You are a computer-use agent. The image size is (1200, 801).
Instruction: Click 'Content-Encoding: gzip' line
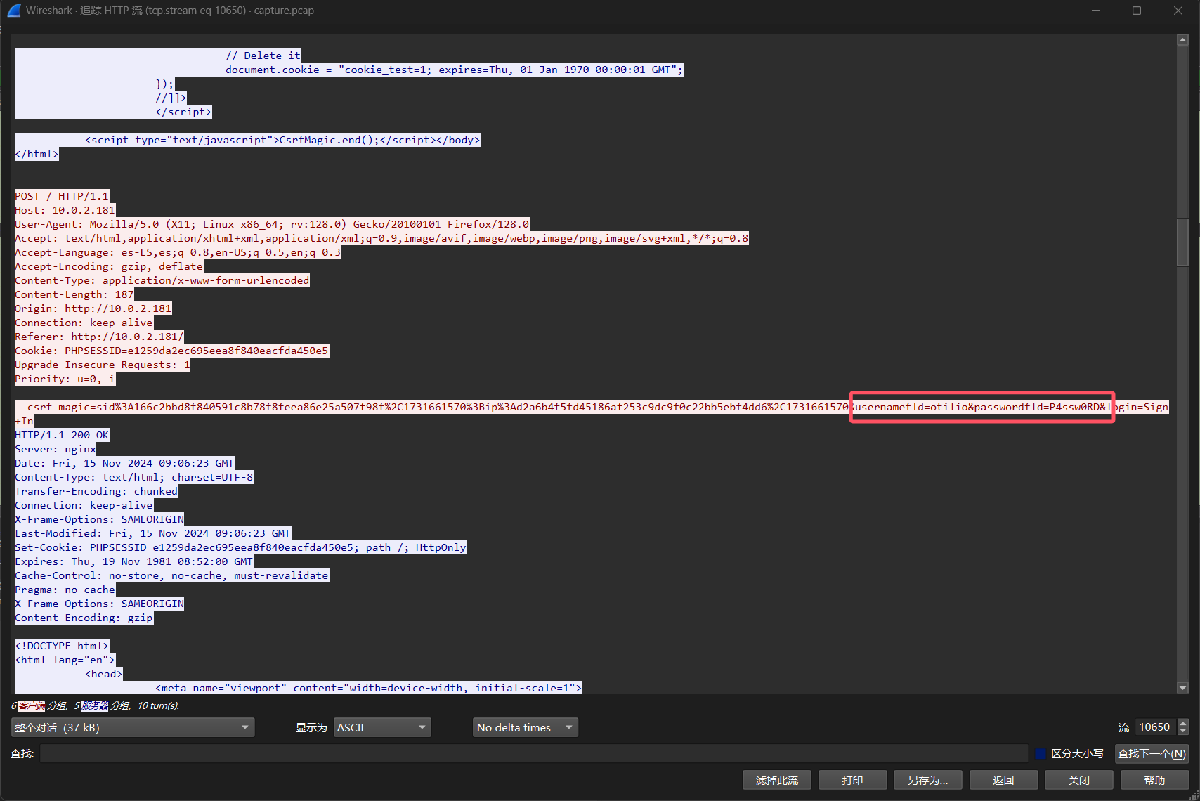click(x=84, y=618)
